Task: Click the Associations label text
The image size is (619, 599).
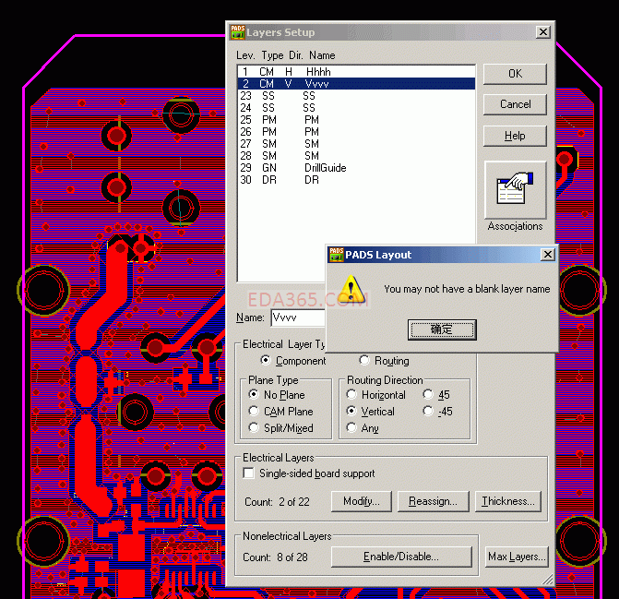Action: (x=515, y=226)
